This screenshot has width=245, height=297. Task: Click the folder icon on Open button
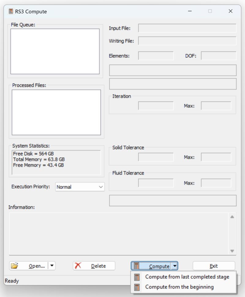14,266
